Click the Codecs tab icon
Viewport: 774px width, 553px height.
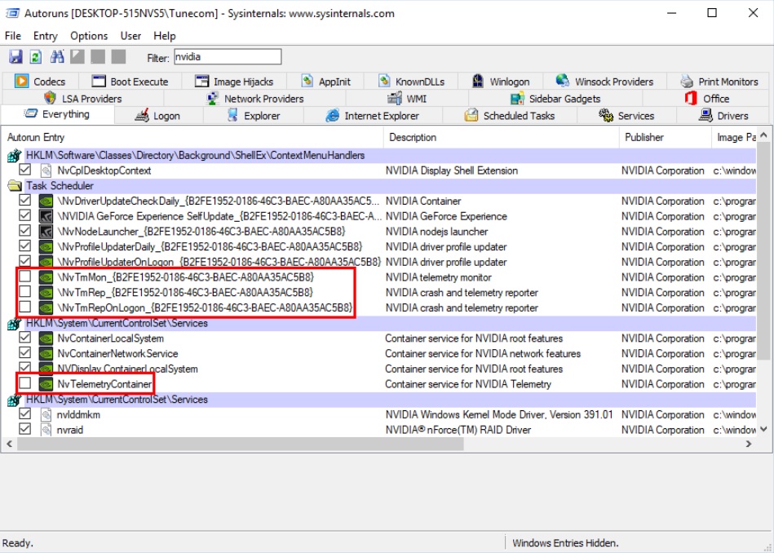coord(21,81)
